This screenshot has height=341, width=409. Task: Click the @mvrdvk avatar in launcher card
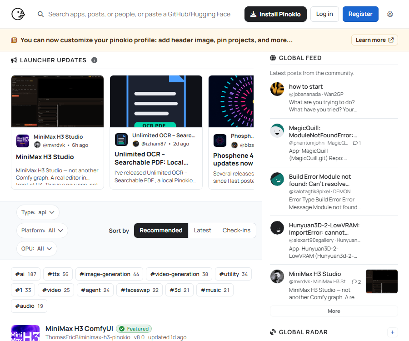click(x=37, y=145)
